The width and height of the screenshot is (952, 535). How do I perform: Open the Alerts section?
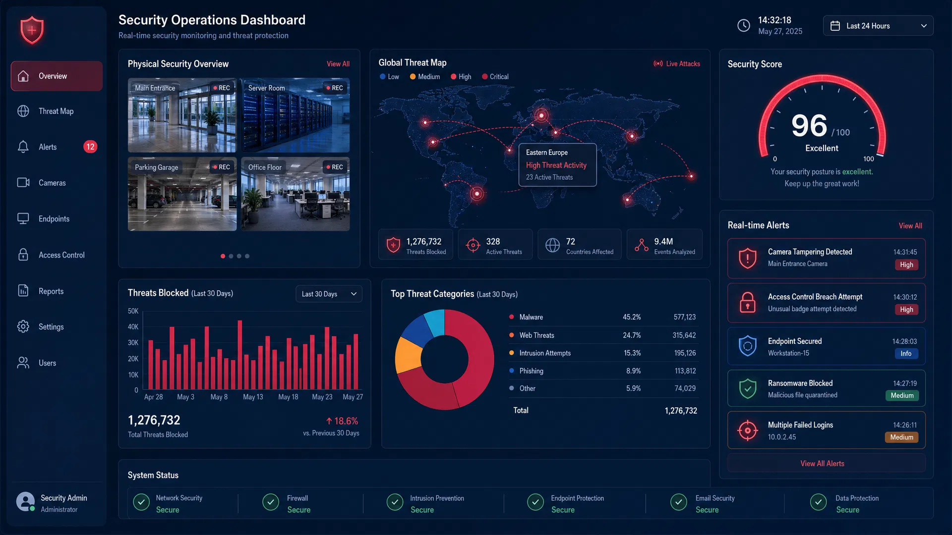click(x=57, y=147)
